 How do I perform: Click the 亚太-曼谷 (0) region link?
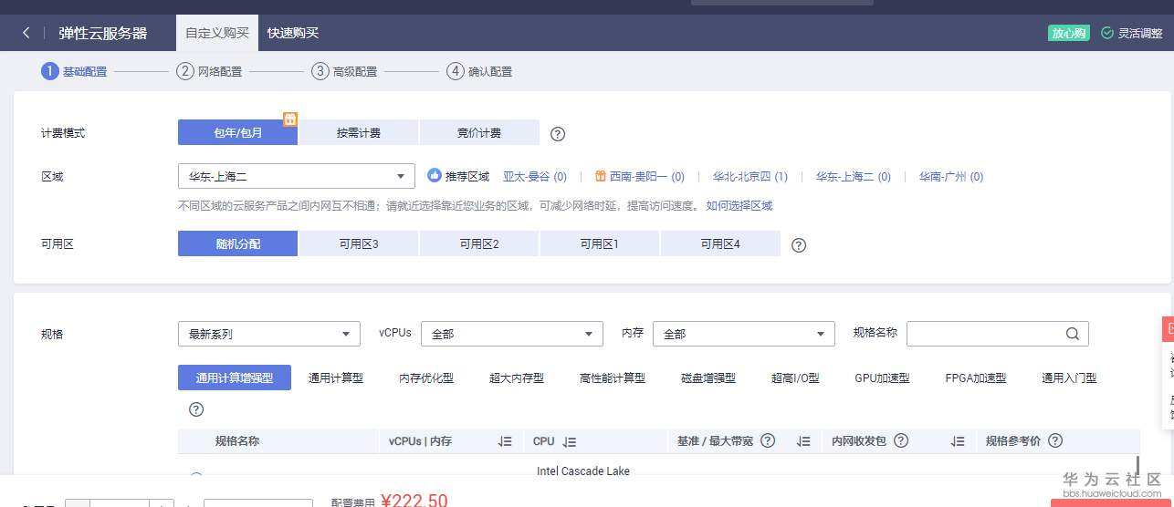click(535, 177)
